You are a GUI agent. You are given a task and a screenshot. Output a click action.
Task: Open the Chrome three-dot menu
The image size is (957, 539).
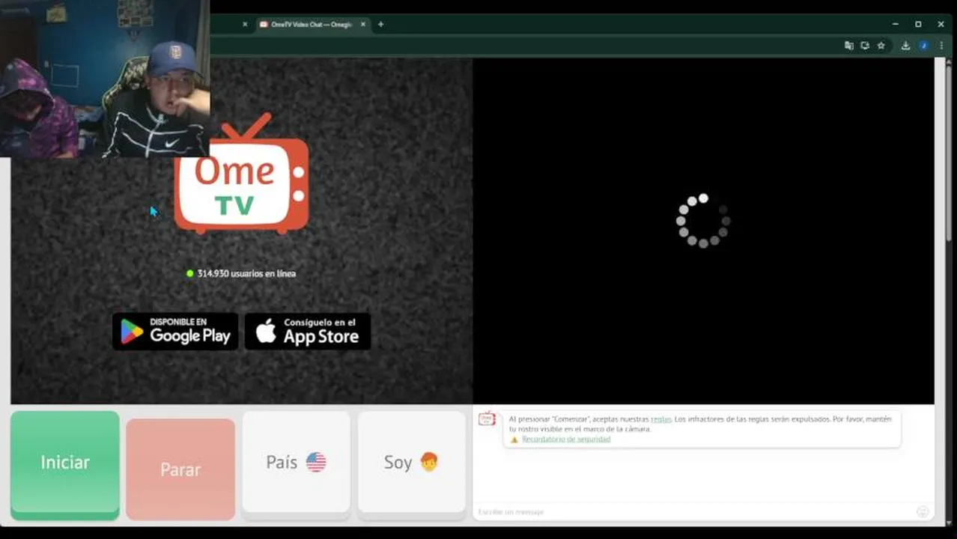pos(941,46)
